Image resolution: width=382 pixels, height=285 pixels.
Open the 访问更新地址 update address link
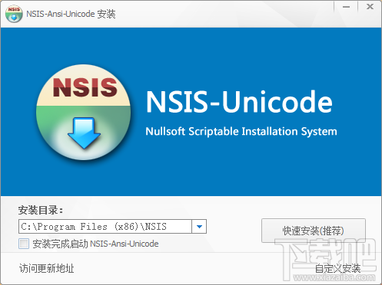point(47,268)
